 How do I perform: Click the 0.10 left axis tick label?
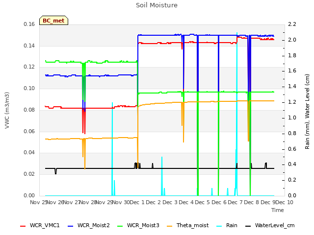point(29,88)
